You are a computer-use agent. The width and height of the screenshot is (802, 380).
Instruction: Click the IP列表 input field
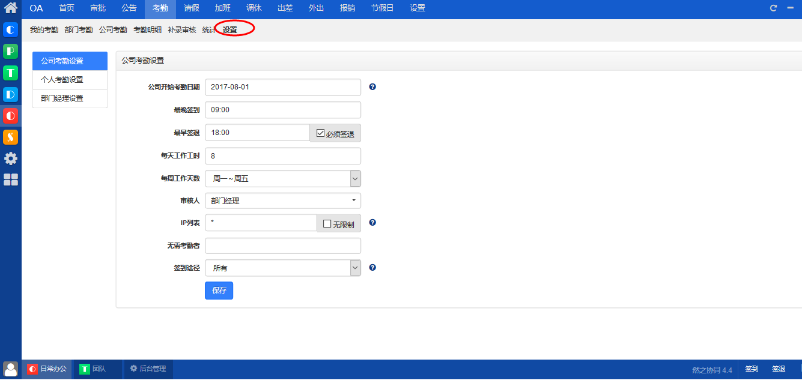pyautogui.click(x=261, y=223)
